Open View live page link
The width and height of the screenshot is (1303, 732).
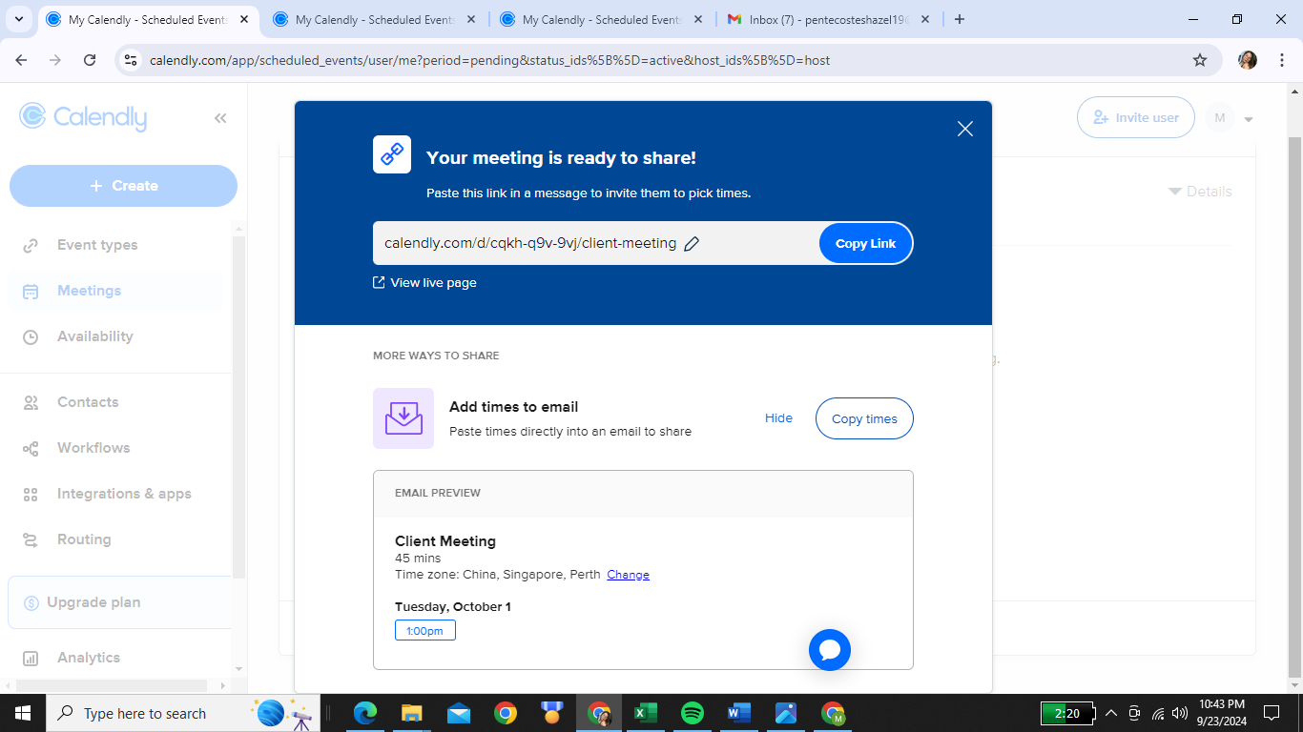tap(424, 283)
